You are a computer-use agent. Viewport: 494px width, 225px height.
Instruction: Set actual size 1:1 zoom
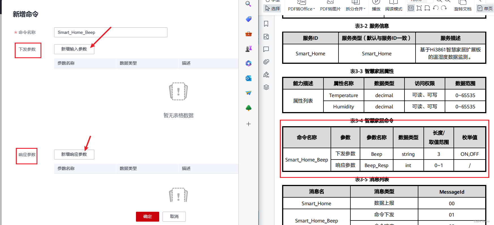(411, 8)
